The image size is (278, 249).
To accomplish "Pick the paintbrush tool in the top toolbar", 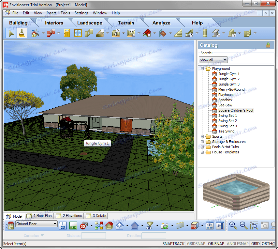I will click(22, 33).
